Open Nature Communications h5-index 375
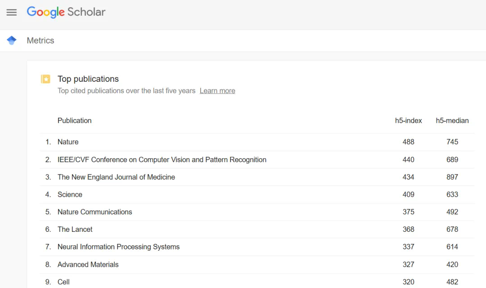This screenshot has width=486, height=288. [x=408, y=212]
